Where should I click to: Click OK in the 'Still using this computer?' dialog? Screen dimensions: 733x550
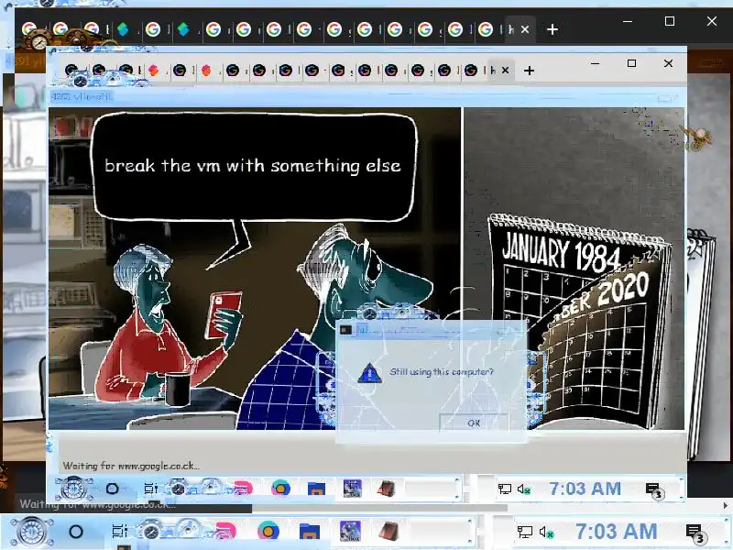[474, 423]
